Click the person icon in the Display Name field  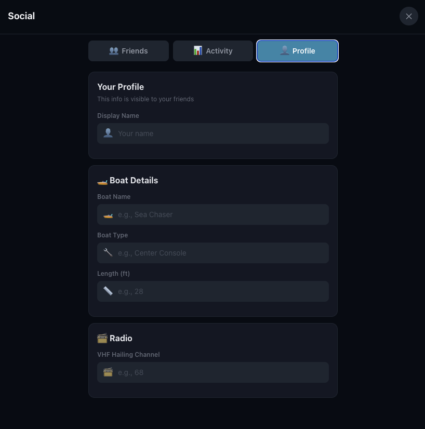[x=108, y=133]
